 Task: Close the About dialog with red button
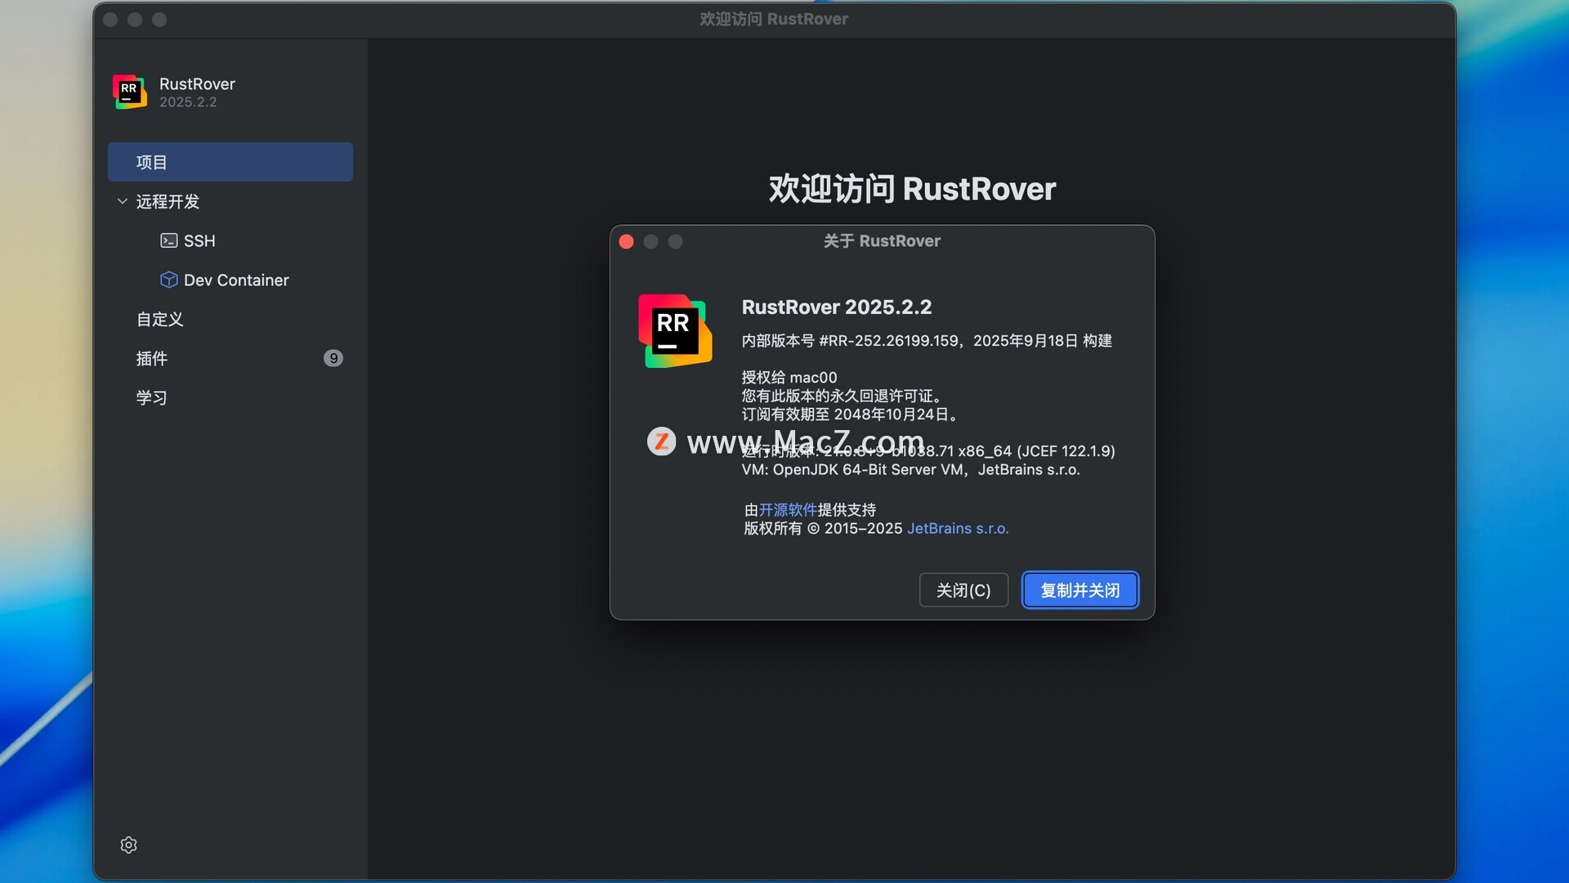(x=627, y=241)
